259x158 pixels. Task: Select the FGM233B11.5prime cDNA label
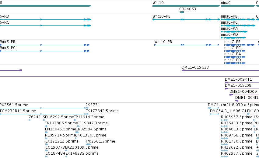[x=18, y=111]
